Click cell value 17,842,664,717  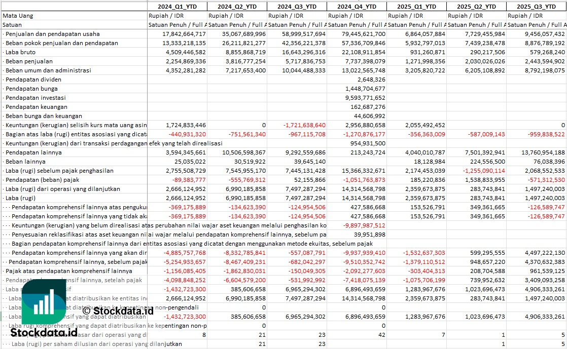[x=184, y=34]
